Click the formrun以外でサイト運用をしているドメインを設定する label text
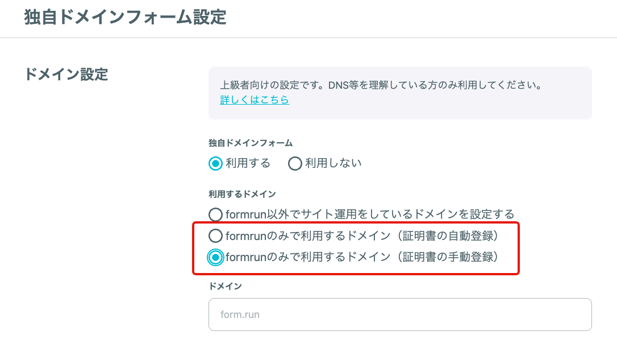 (x=370, y=214)
